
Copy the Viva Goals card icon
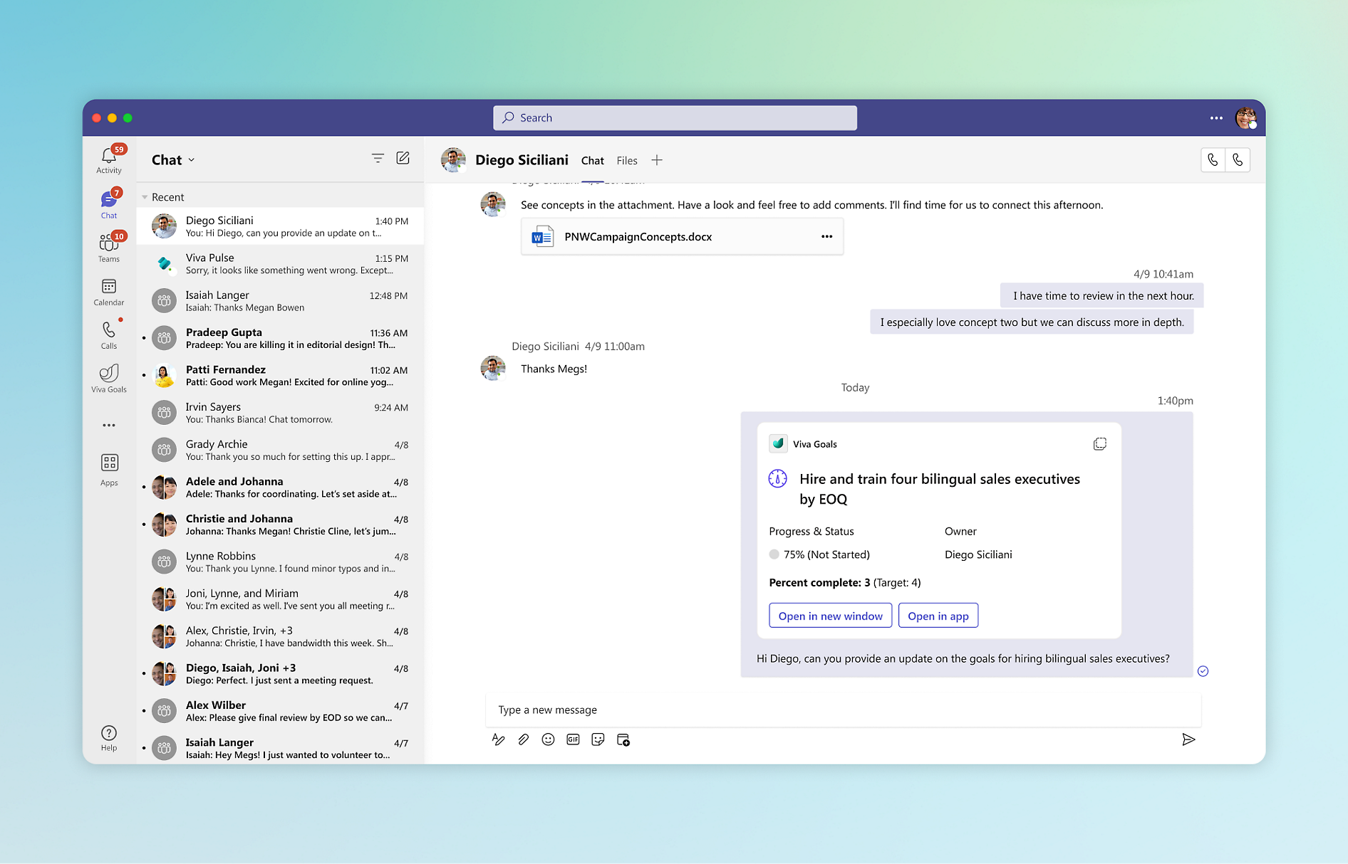pyautogui.click(x=1100, y=444)
